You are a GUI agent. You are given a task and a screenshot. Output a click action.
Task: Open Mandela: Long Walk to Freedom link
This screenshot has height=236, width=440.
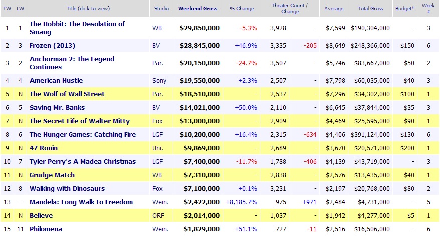point(81,202)
